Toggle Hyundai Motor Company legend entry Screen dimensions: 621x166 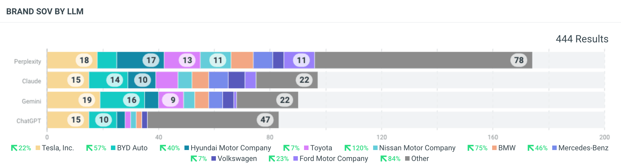point(230,148)
